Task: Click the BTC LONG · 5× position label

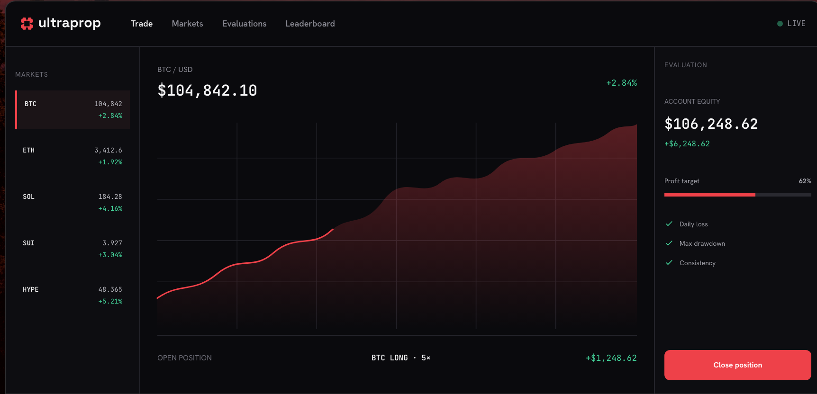Action: (401, 358)
